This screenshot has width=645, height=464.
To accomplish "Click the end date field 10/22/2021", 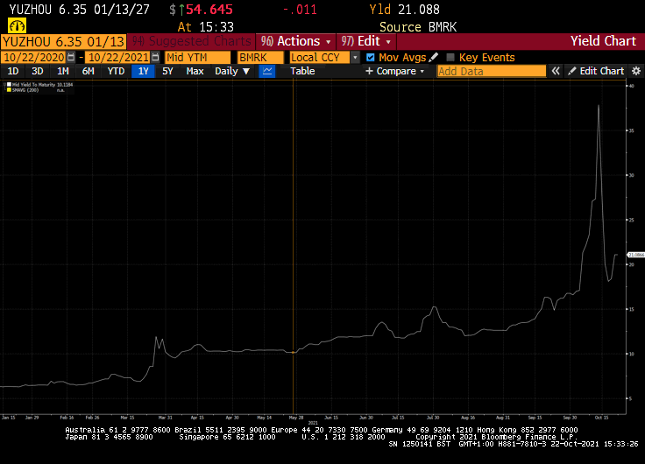I will [x=118, y=57].
